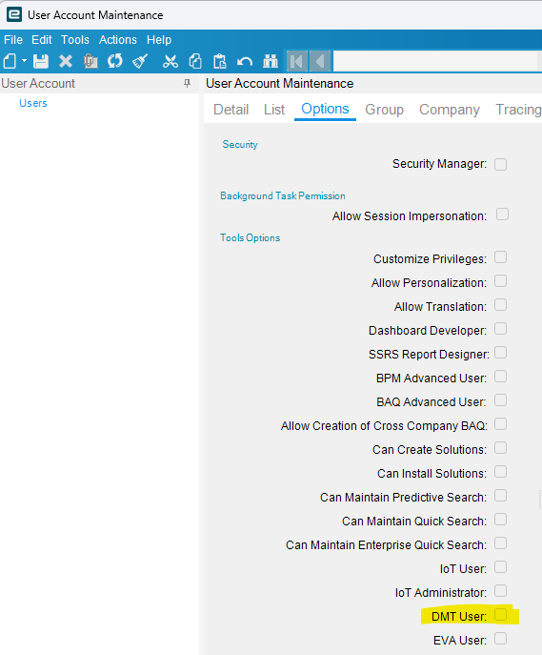Save the record with floppy disk icon
The width and height of the screenshot is (542, 655).
(41, 61)
